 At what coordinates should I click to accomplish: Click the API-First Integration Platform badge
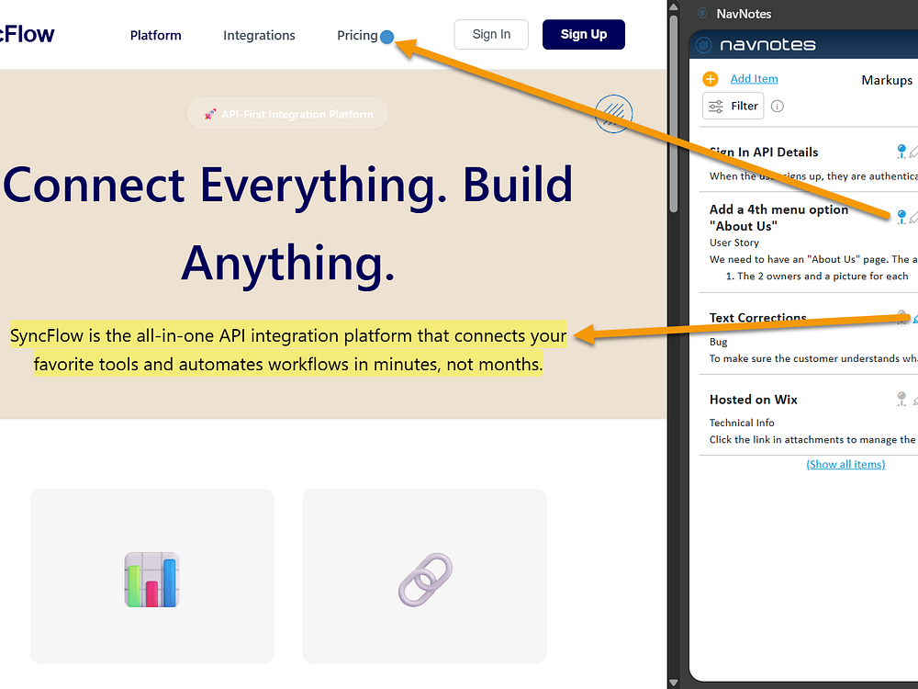coord(288,113)
